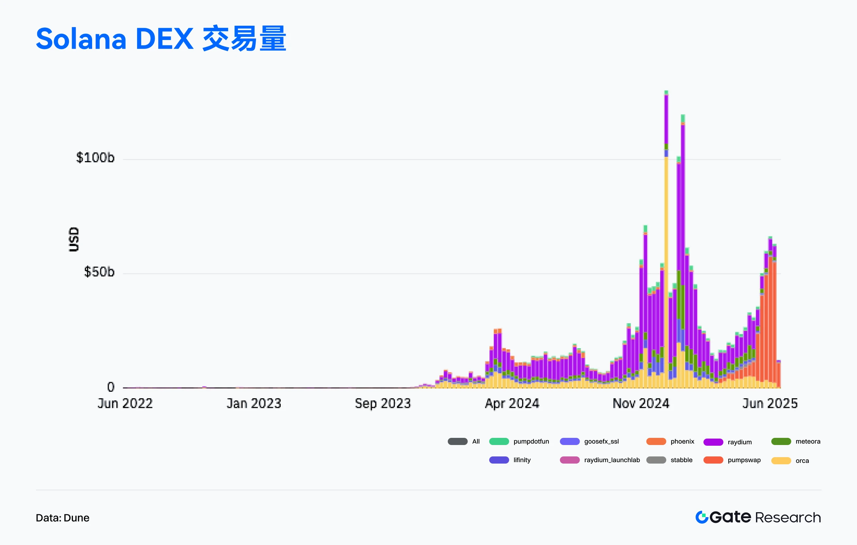Select the meteora legend color pill
857x545 pixels.
click(x=781, y=441)
